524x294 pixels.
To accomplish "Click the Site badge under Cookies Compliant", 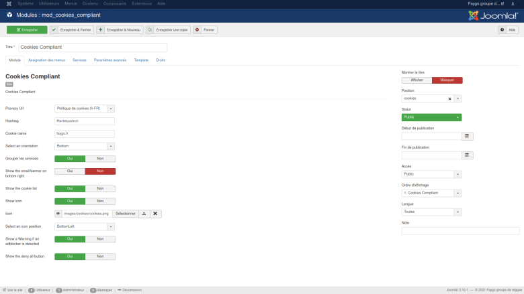I will (x=9, y=84).
